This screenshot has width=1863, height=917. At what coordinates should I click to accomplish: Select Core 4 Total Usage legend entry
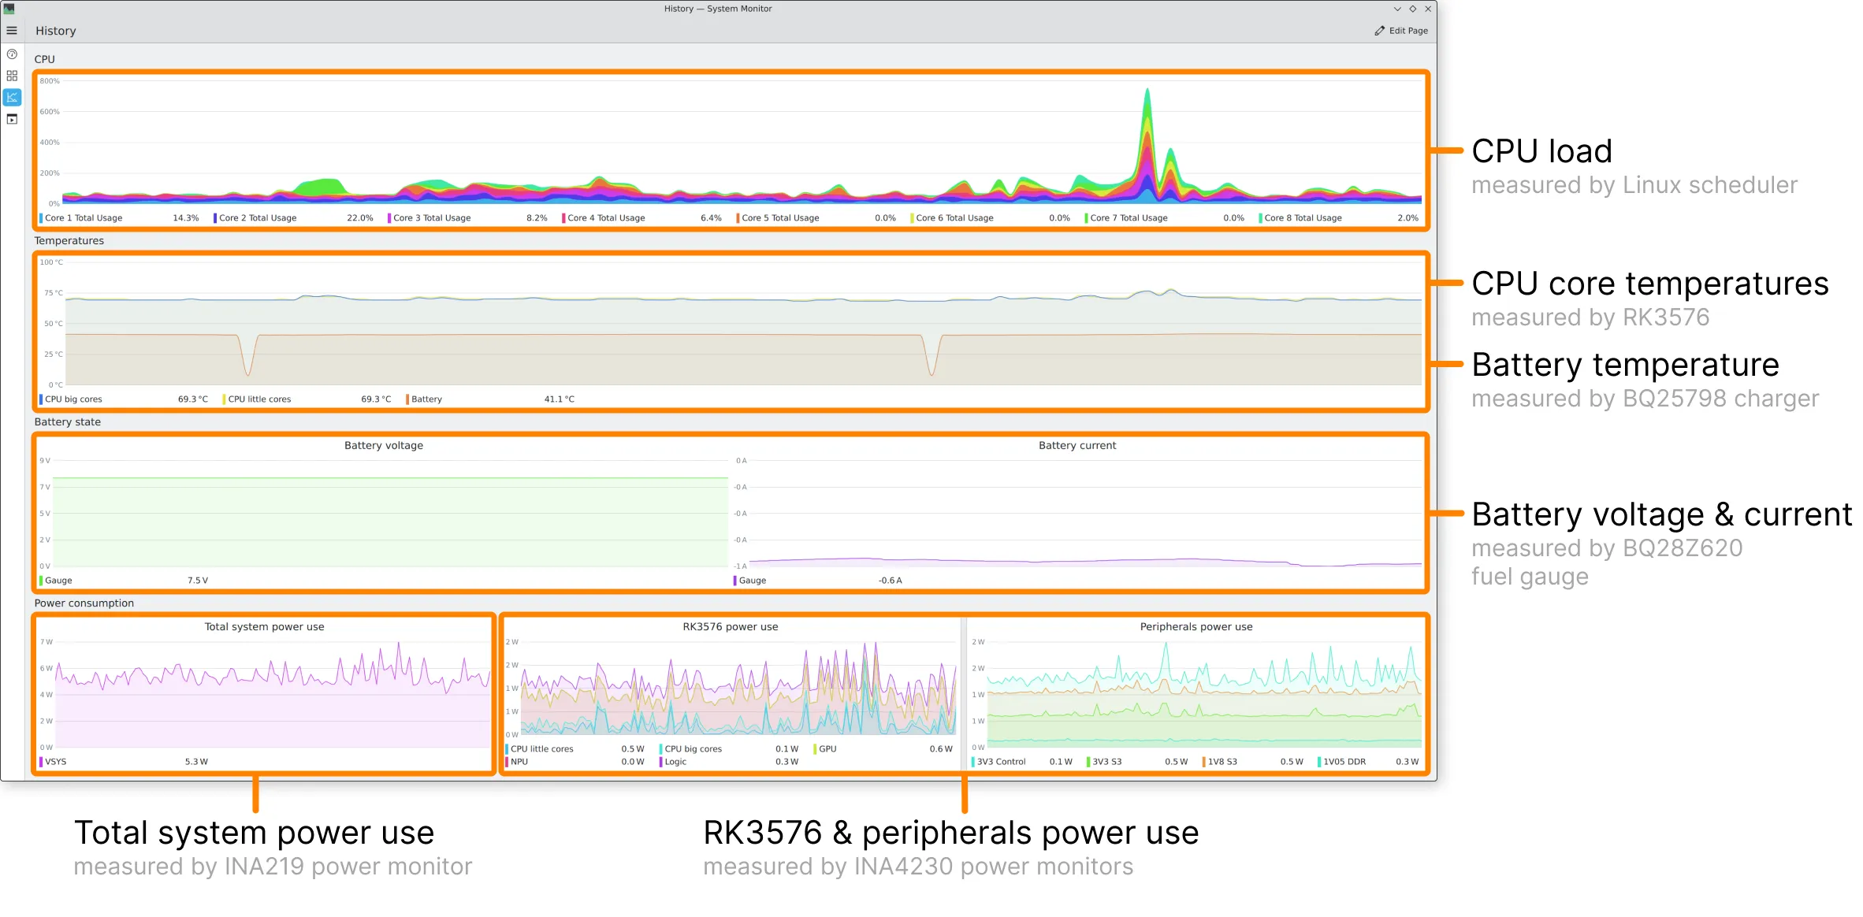tap(642, 218)
